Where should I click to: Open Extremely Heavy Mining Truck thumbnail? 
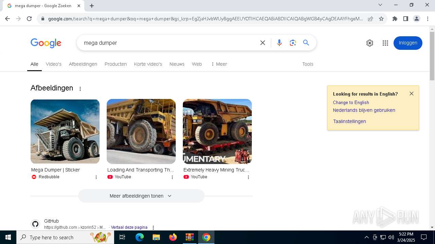click(x=217, y=131)
